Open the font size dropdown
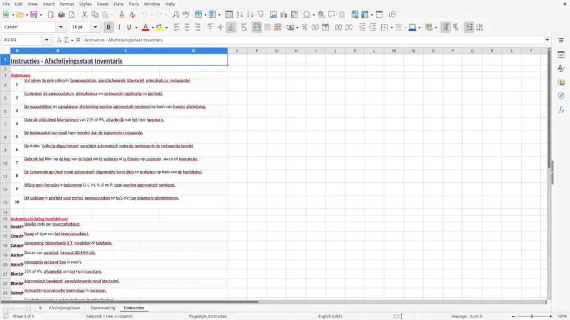This screenshot has height=320, width=570. 95,27
